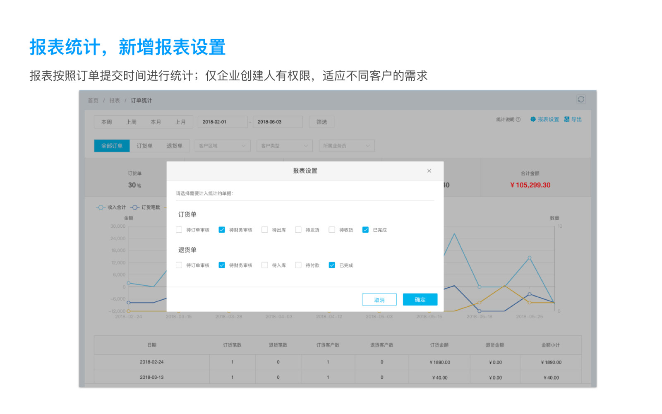Expand the 客户类型 dropdown
This screenshot has height=414, width=662.
tap(285, 146)
